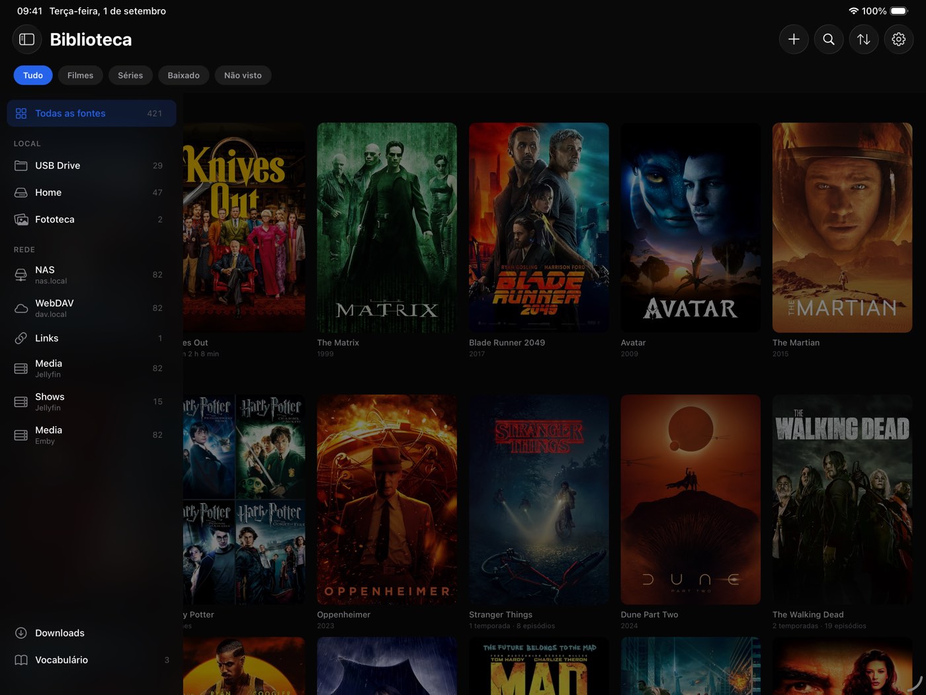
Task: Open the Mad Max poster in bottom row
Action: (539, 666)
